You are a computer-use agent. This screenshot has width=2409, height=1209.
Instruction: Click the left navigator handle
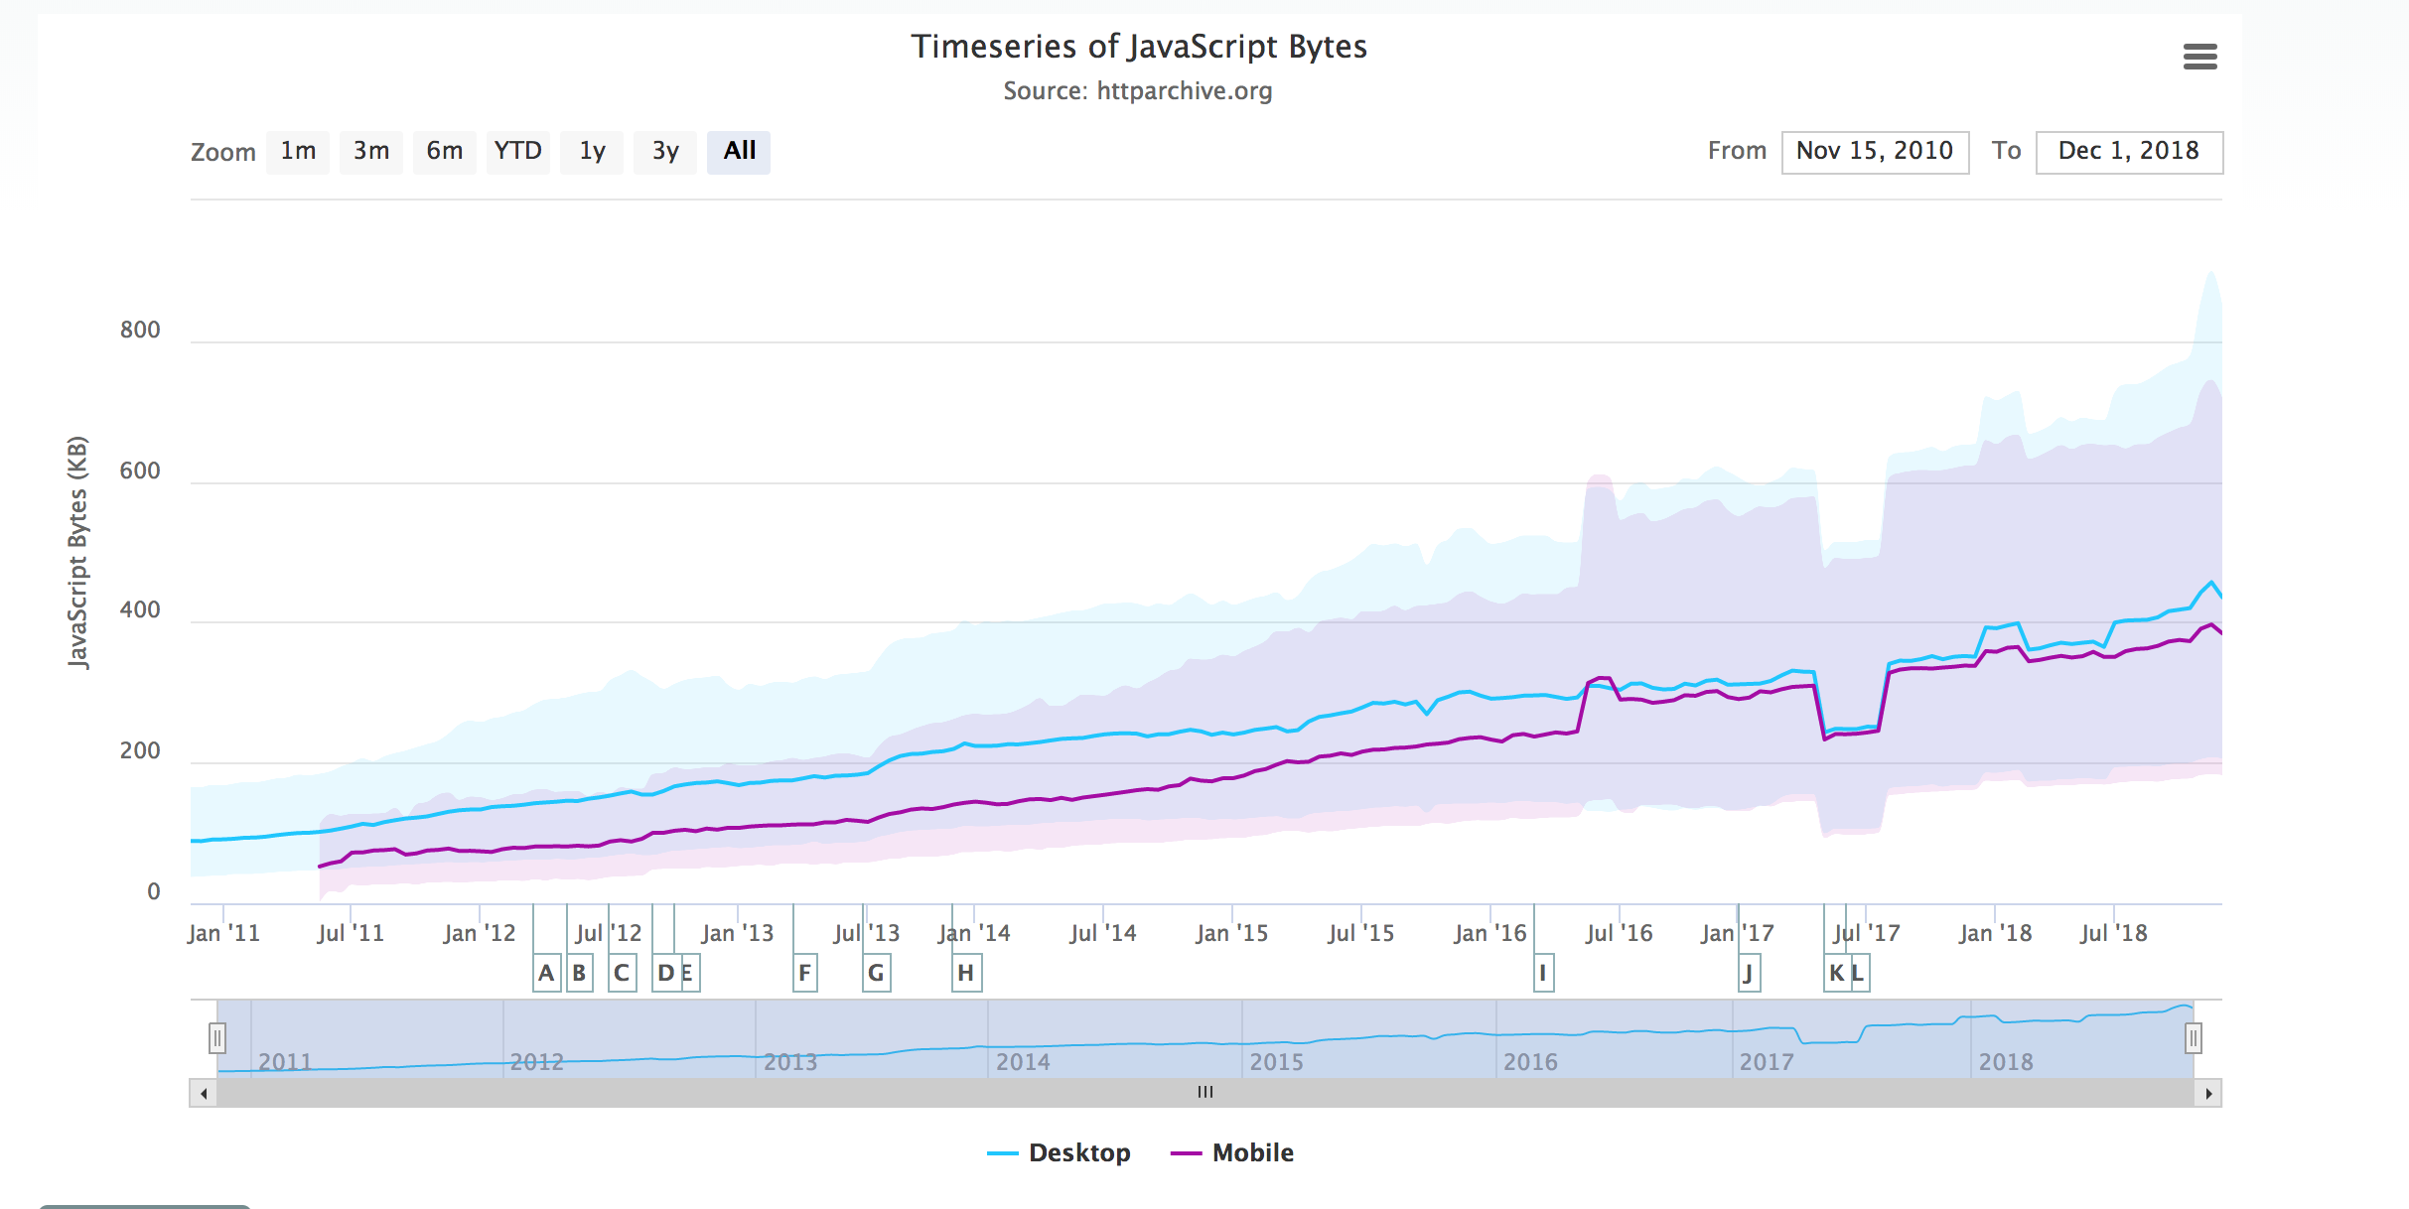pyautogui.click(x=217, y=1038)
